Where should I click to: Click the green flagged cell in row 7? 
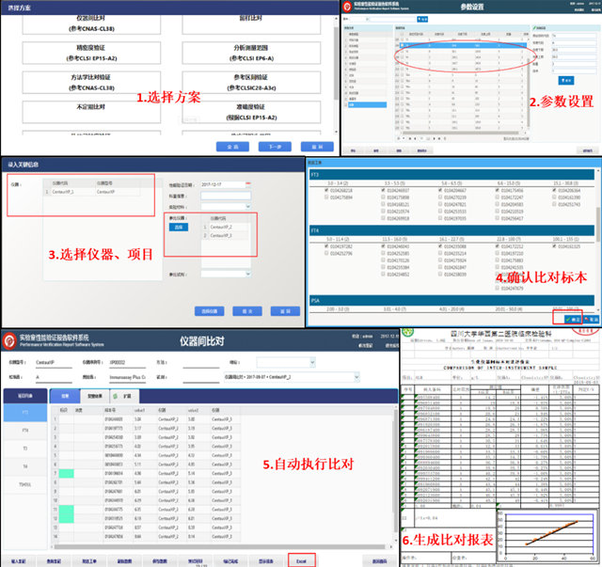pos(67,473)
